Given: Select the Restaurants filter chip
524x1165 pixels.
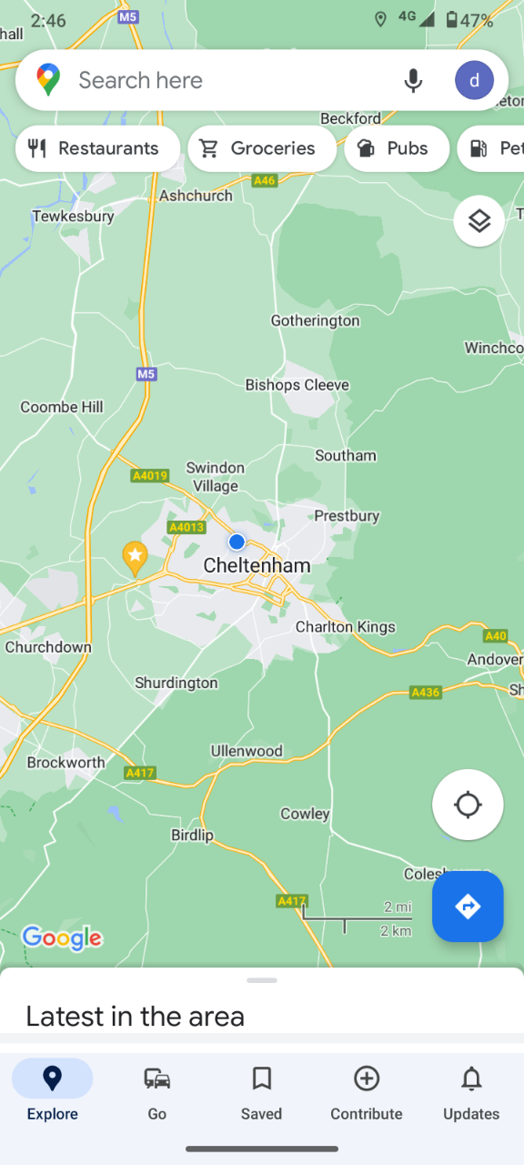Looking at the screenshot, I should coord(97,148).
